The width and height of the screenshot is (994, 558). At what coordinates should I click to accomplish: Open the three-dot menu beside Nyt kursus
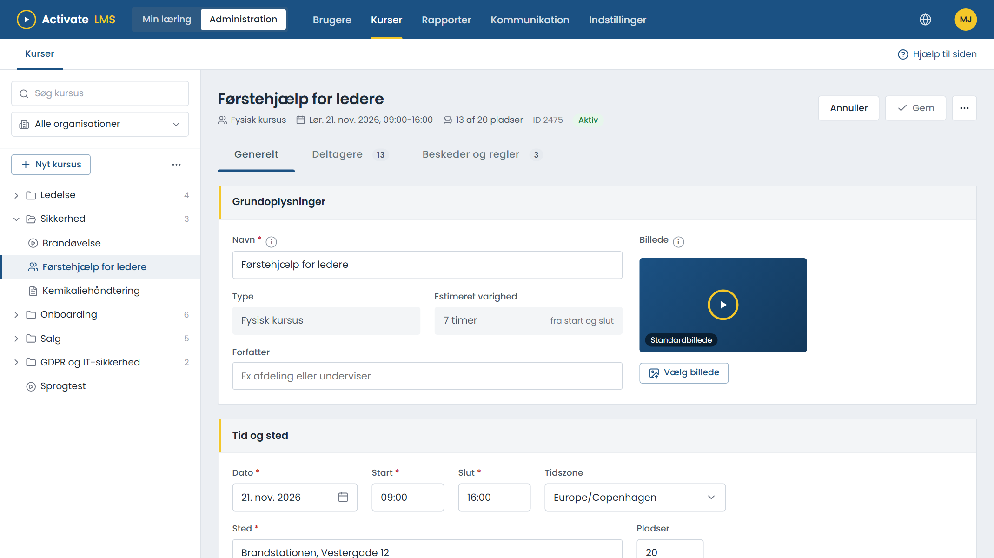[176, 165]
